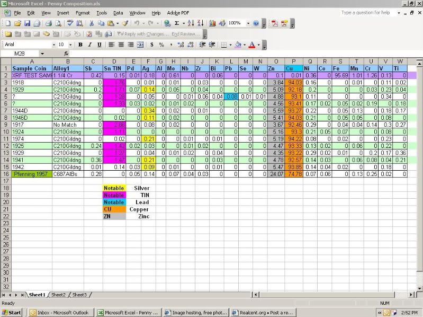Screen dimensions: 423x317
Task: Select column header P
Action: 293,61
